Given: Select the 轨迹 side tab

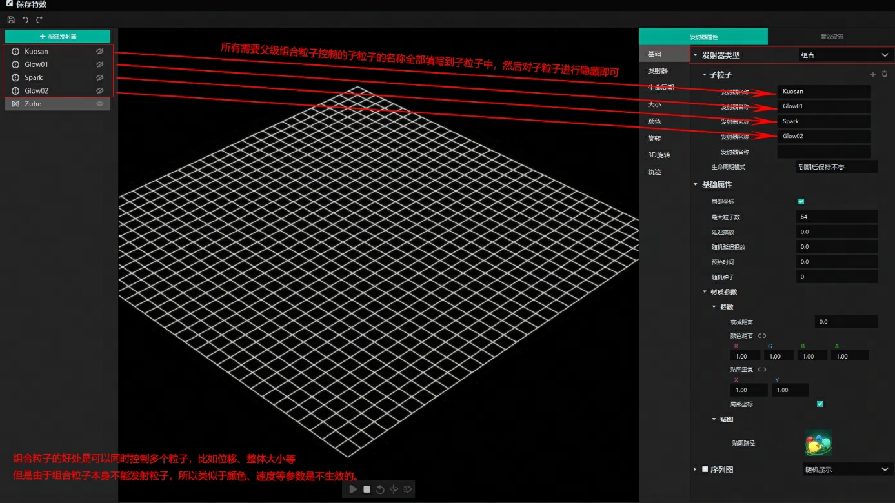Looking at the screenshot, I should click(664, 172).
